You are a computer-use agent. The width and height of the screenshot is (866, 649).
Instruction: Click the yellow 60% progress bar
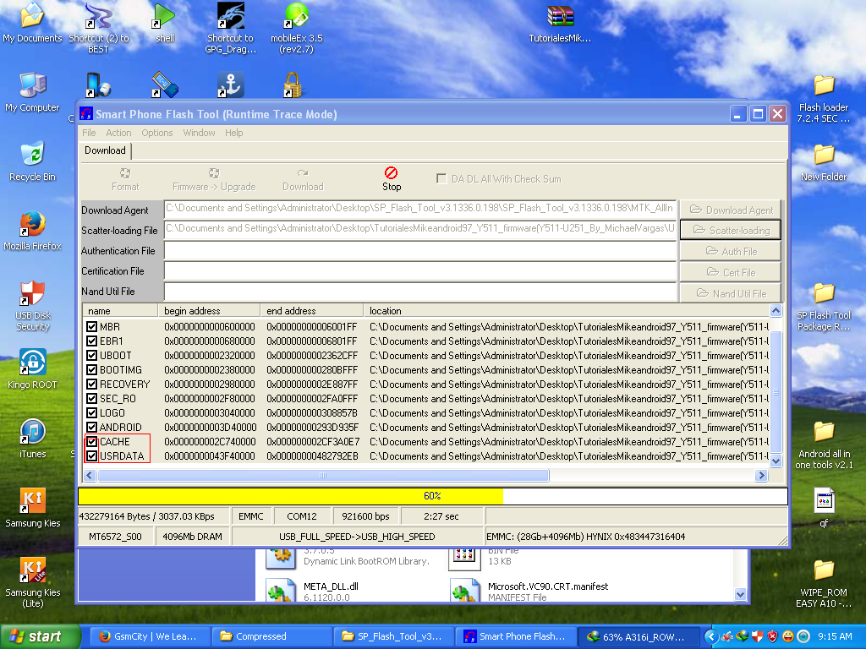(x=290, y=496)
